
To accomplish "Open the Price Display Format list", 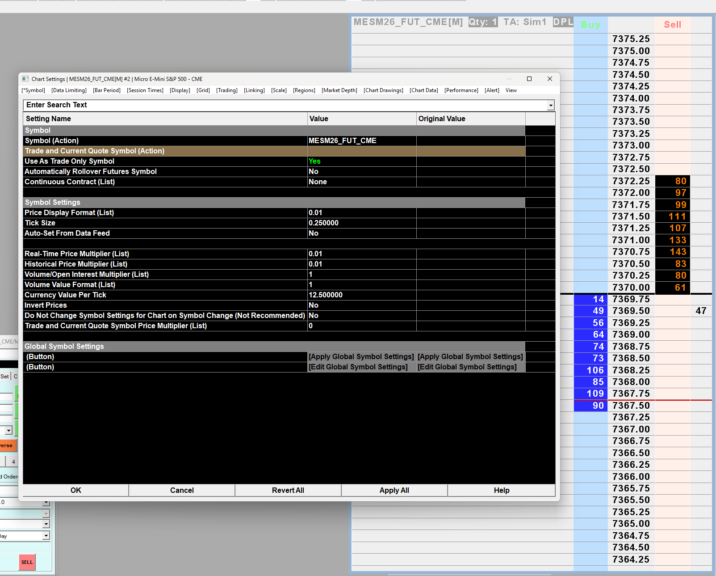I will (362, 212).
